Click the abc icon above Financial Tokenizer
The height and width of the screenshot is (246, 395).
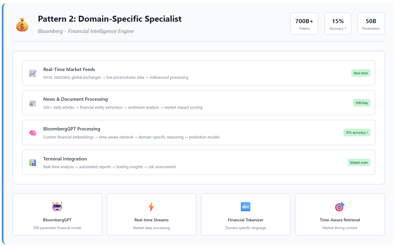point(246,207)
